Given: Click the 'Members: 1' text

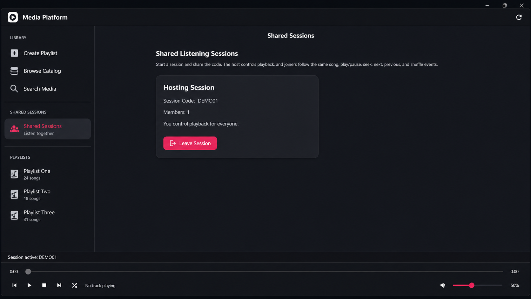Looking at the screenshot, I should coord(176,112).
